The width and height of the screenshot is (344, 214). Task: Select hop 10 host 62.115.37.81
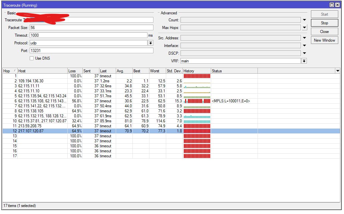(x=42, y=121)
